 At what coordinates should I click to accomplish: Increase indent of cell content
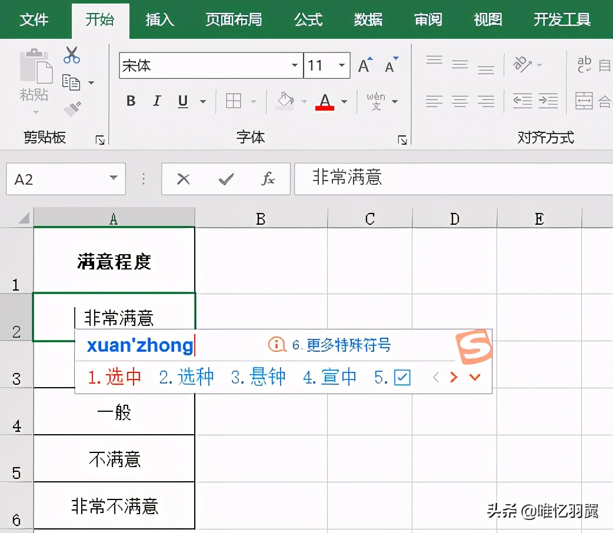[548, 101]
